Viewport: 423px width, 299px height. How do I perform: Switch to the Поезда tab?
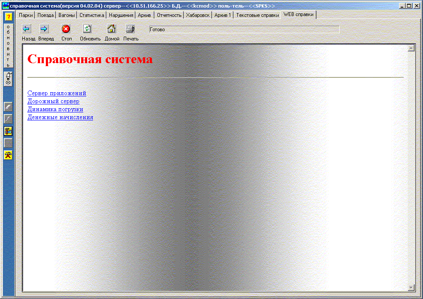[x=45, y=15]
